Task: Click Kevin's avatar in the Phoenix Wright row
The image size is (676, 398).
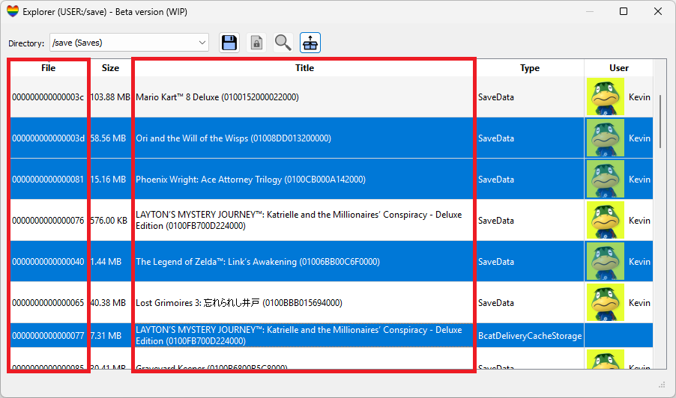Action: tap(606, 179)
